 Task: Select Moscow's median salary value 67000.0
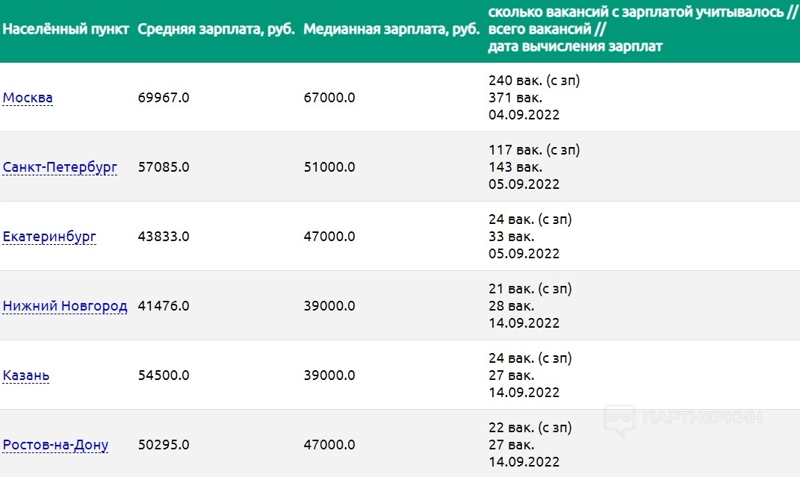tap(329, 98)
